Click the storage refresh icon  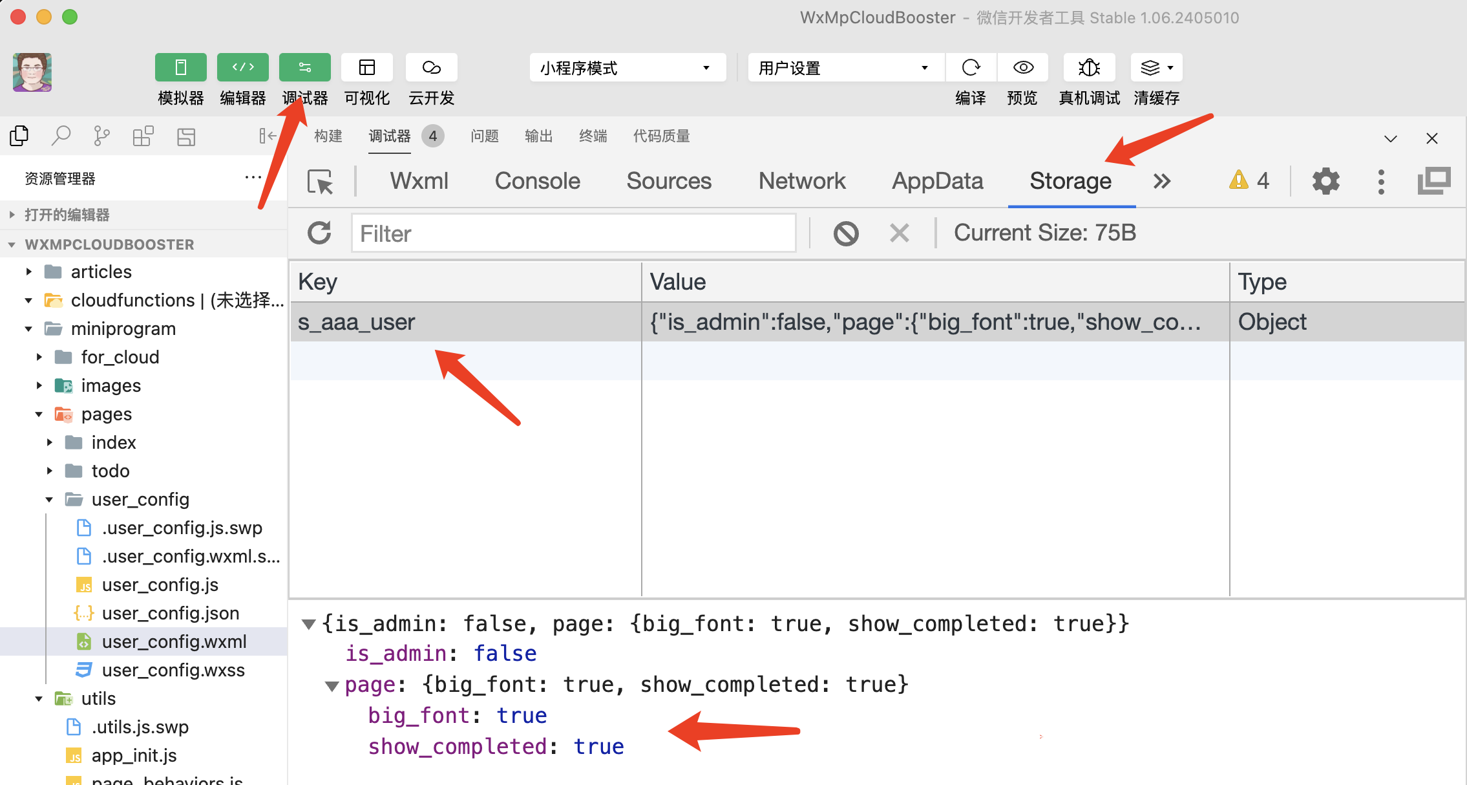click(x=319, y=233)
